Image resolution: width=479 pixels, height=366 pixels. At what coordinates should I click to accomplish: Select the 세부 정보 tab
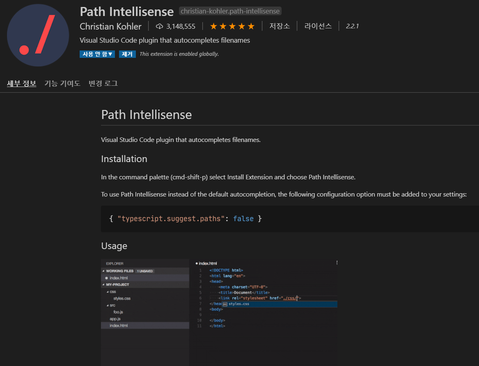click(x=21, y=83)
